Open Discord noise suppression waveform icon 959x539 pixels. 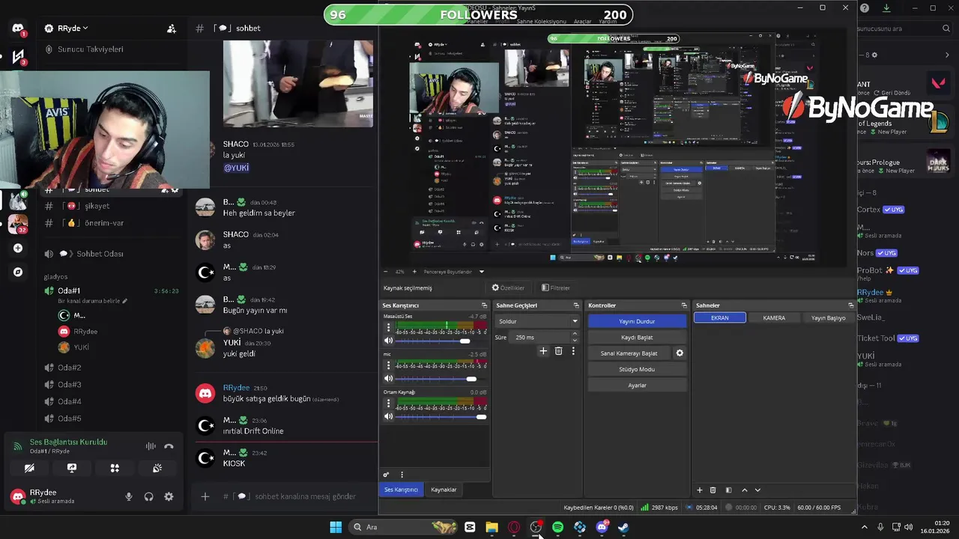[151, 446]
